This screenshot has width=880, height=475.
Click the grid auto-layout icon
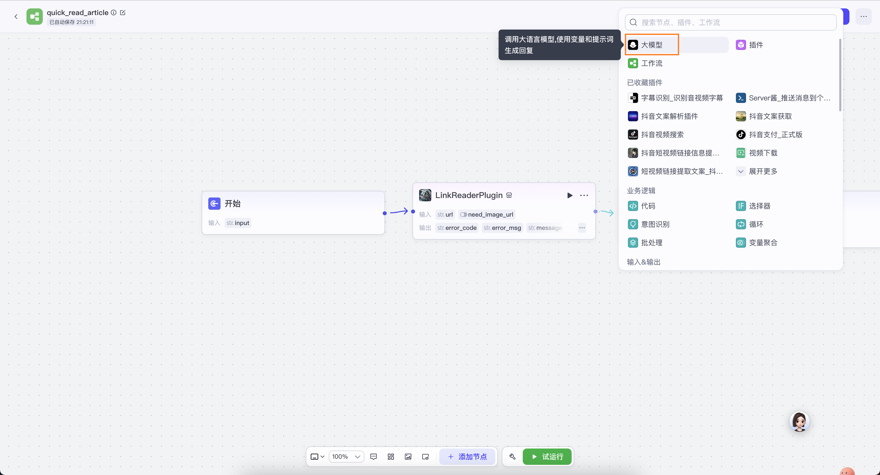[391, 457]
